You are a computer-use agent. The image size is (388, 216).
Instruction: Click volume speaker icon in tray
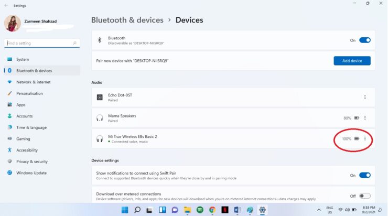pos(348,210)
